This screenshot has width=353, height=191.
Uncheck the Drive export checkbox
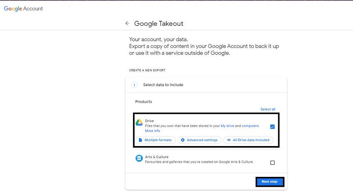point(272,127)
